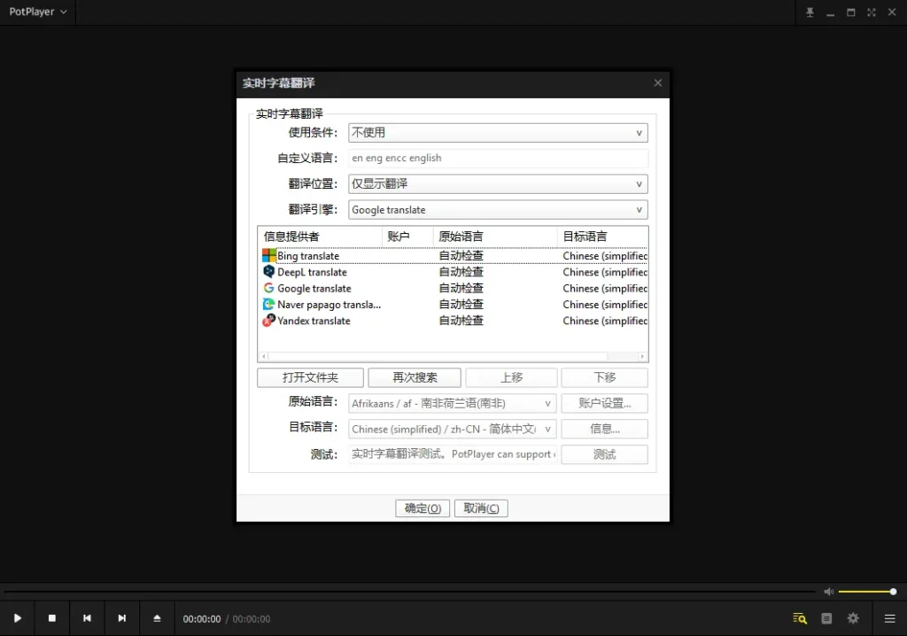Click the Yandex translate red icon
907x636 pixels.
(x=269, y=320)
